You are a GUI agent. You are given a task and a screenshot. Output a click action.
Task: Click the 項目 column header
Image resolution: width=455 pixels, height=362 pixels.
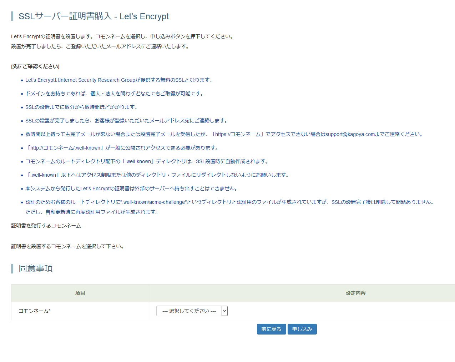[80, 293]
